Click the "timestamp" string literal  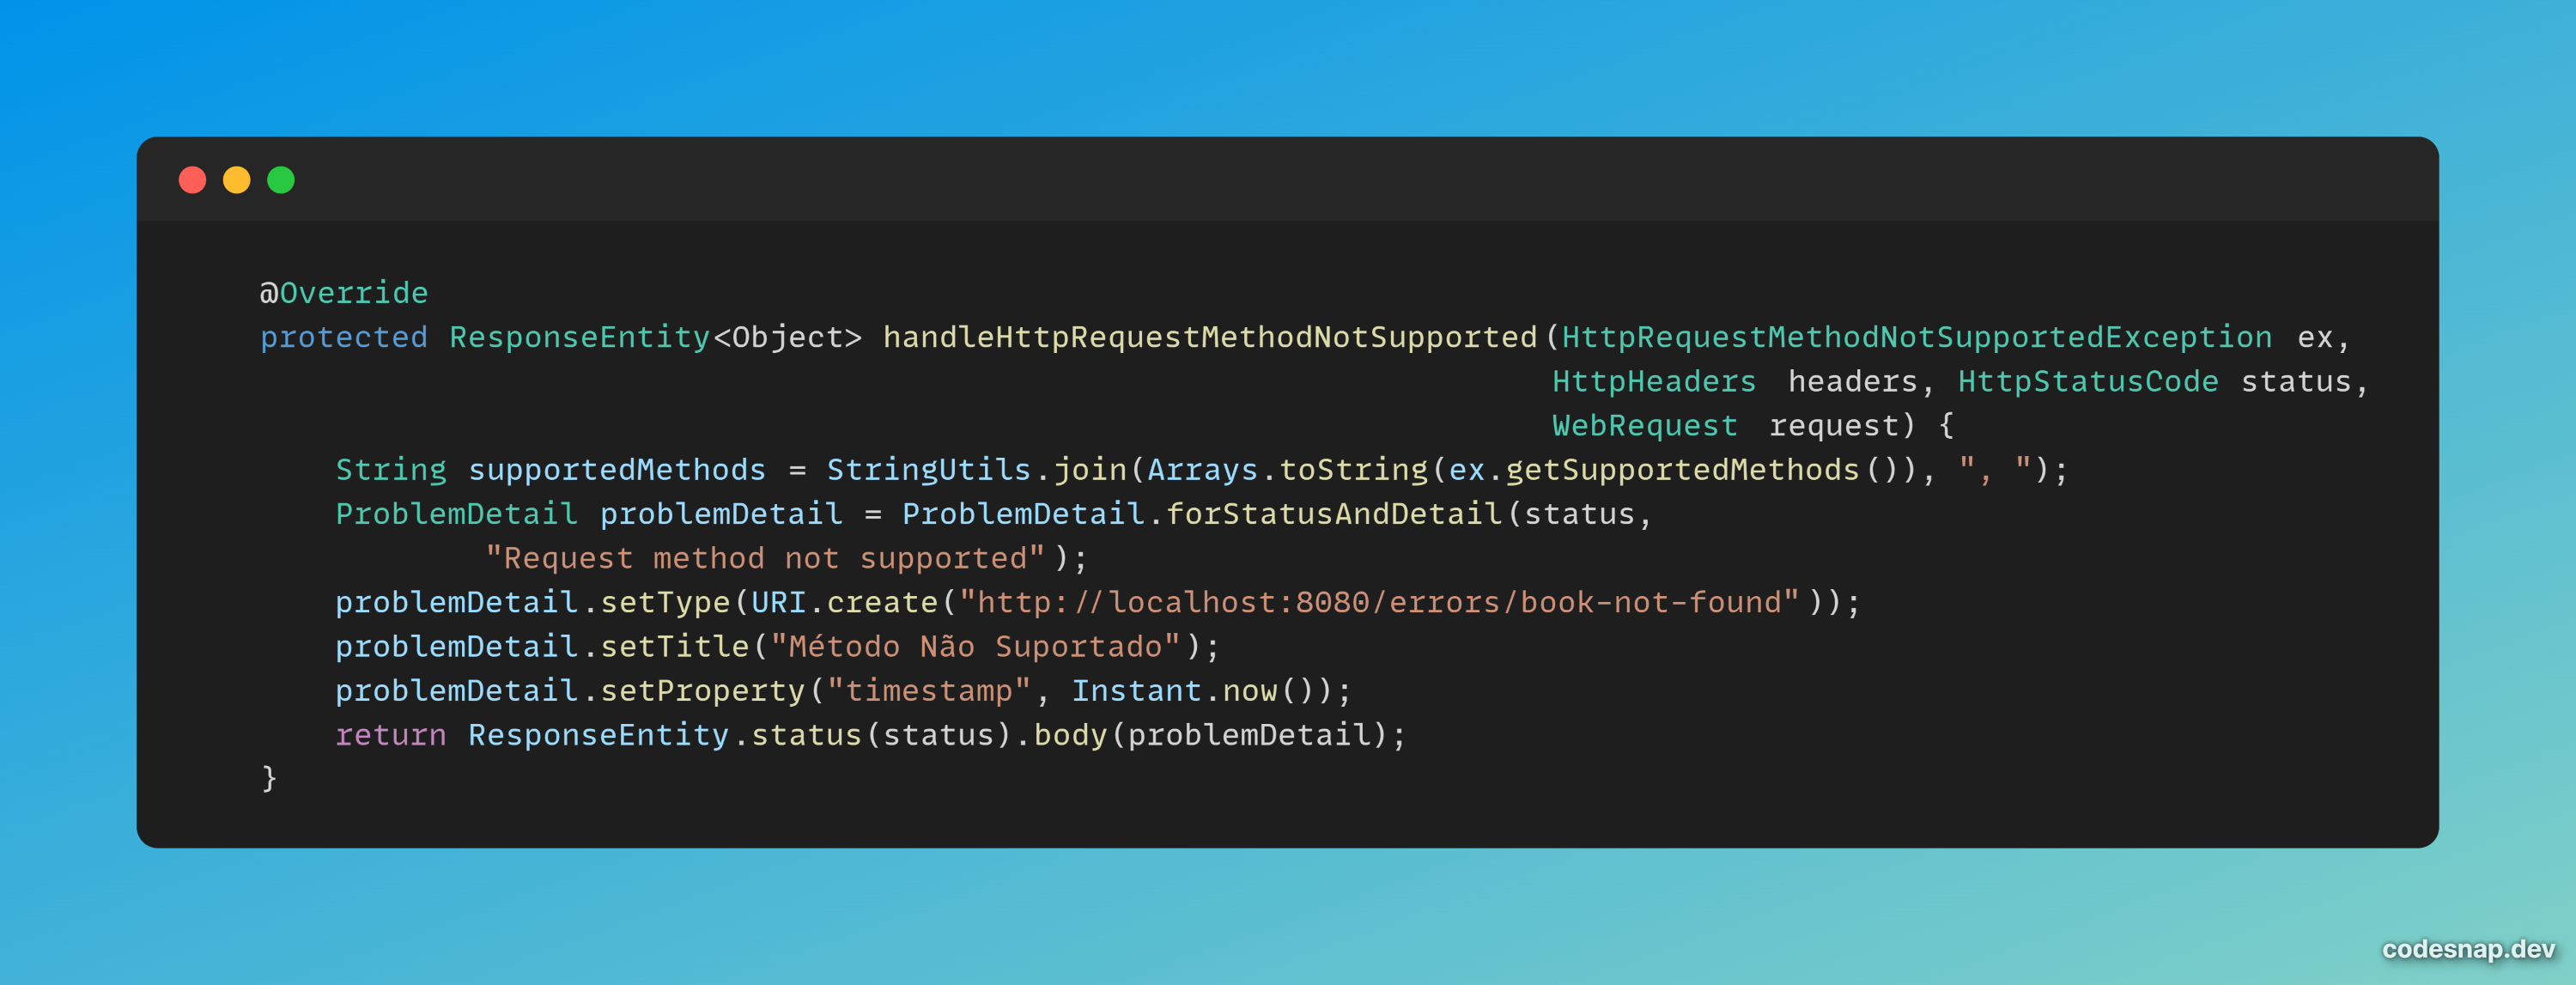coord(928,691)
